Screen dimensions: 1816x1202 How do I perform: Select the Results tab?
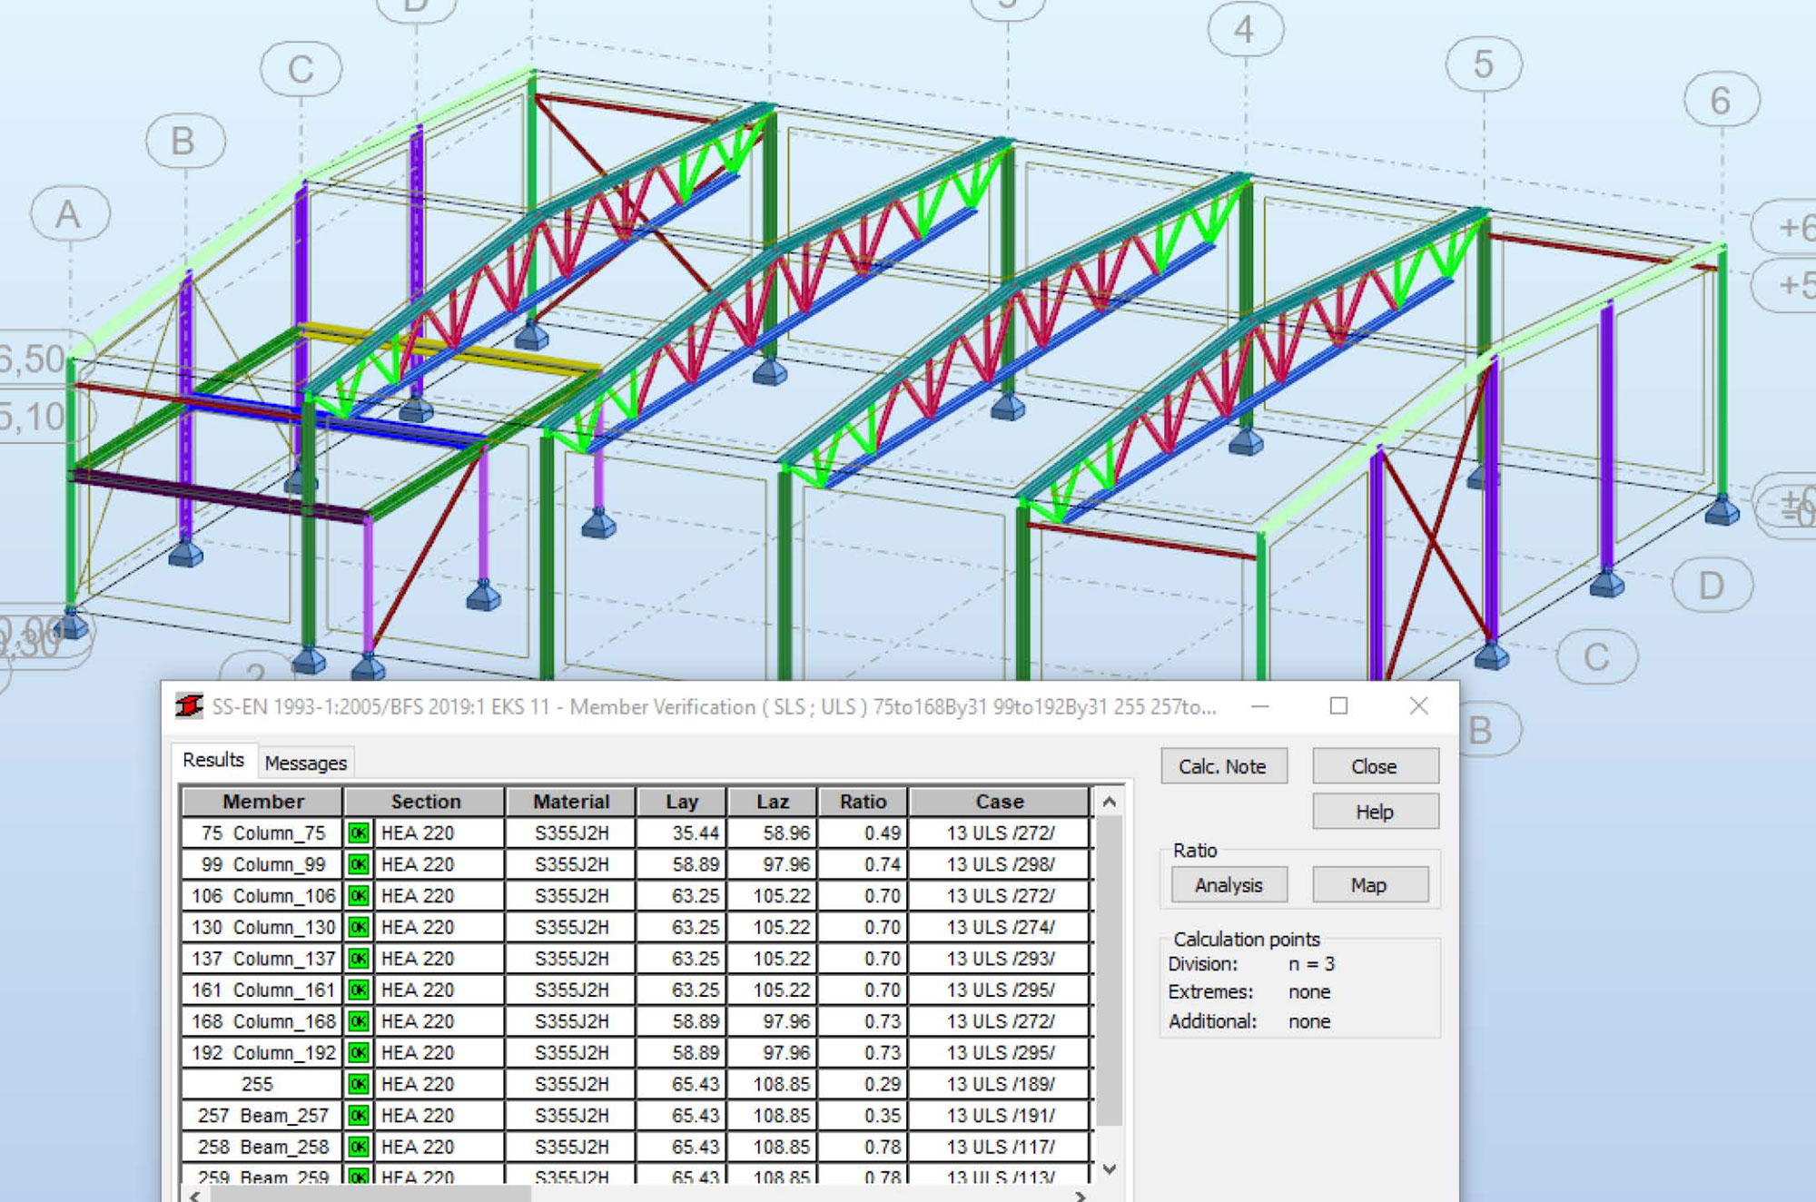click(213, 760)
